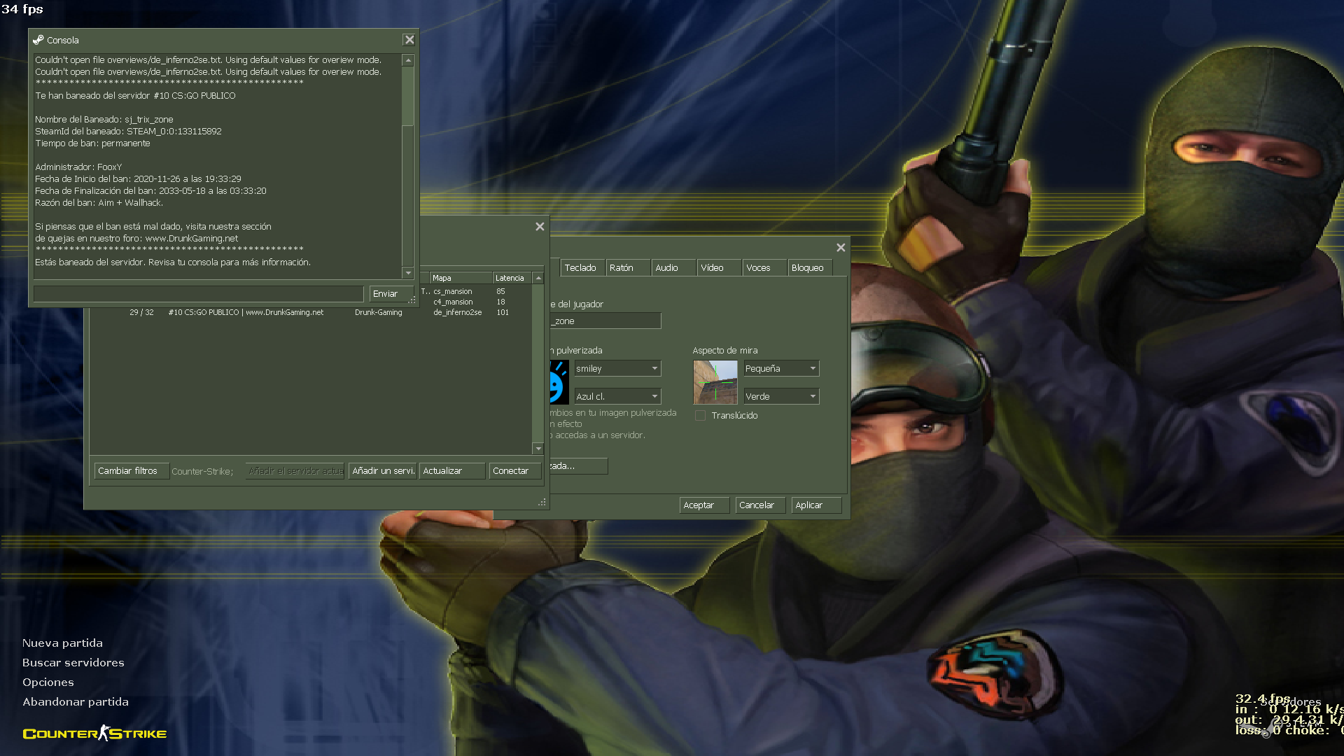Click the Conectar button
Viewport: 1344px width, 756px height.
(515, 471)
